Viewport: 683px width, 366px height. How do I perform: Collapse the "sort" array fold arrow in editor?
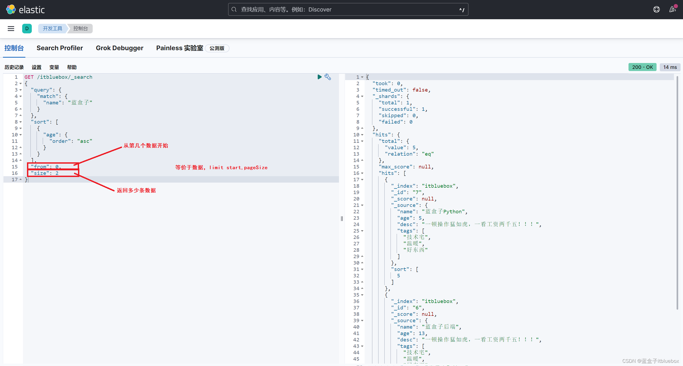pos(21,122)
